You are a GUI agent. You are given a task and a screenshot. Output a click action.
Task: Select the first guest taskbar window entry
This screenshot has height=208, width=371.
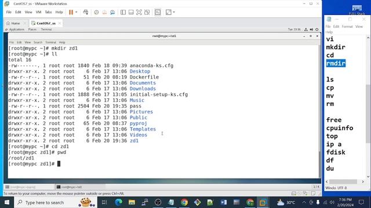[x=29, y=187]
